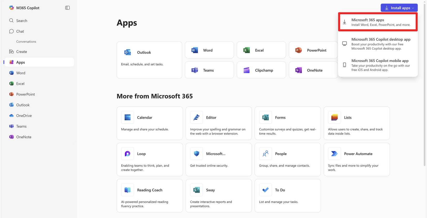Viewport: 427px width, 218px height.
Task: Open the To Do app card
Action: point(288,196)
